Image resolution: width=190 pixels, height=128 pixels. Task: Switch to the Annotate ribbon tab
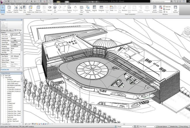pos(19,4)
